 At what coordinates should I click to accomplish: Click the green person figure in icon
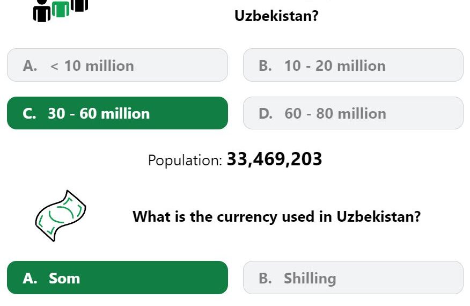[61, 9]
